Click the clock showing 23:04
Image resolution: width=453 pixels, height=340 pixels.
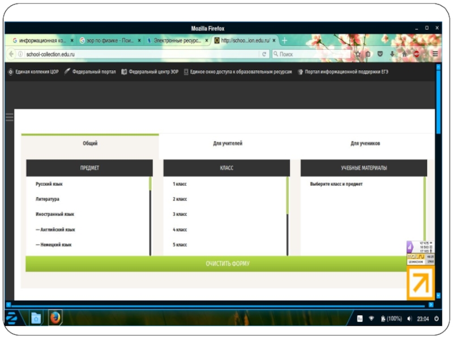[x=423, y=318]
